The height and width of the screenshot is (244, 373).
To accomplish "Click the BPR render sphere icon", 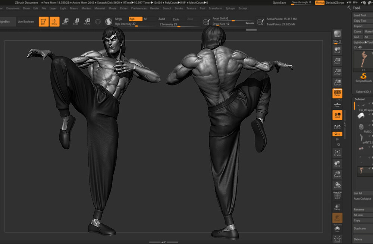I will click(337, 34).
